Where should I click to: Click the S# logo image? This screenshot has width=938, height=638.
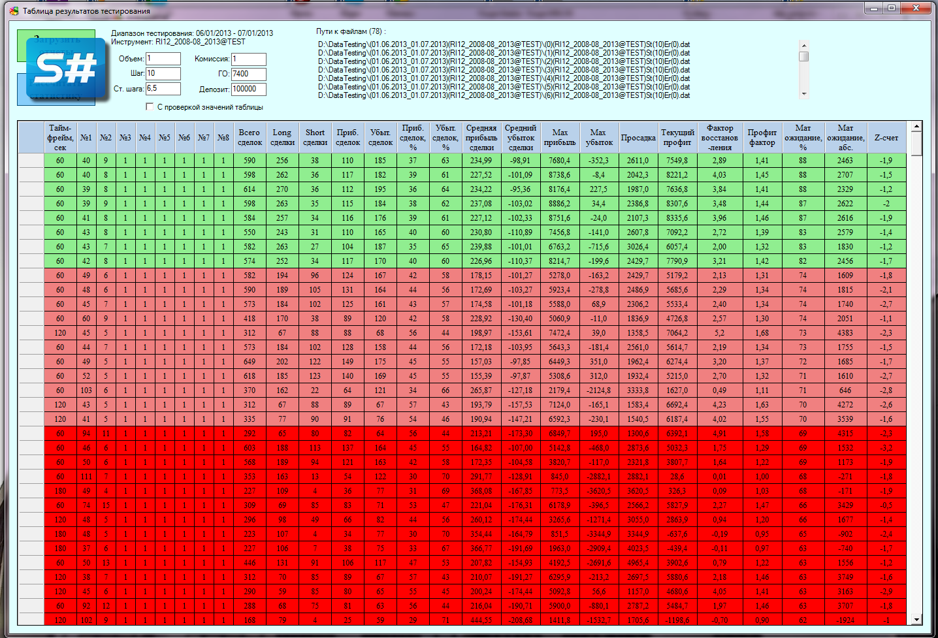pos(65,69)
